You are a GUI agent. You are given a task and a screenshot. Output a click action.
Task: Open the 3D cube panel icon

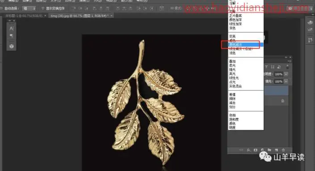pyautogui.click(x=12, y=46)
